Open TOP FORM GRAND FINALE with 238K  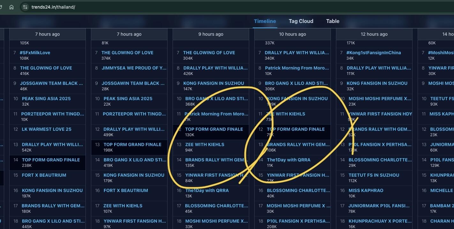pos(51,160)
